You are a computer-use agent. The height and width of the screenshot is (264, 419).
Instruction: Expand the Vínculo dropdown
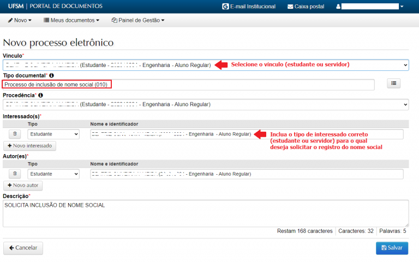point(205,65)
